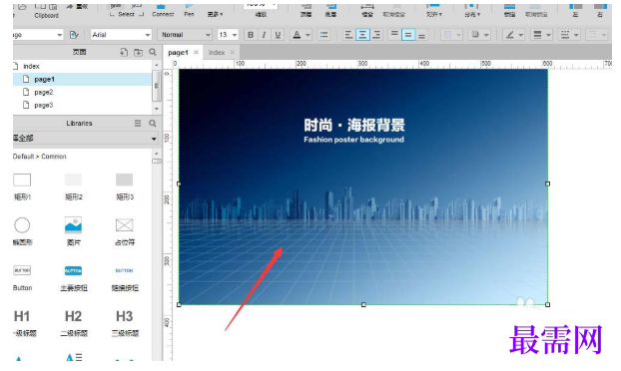Pick the 矩形2 rectangle widget

(73, 185)
